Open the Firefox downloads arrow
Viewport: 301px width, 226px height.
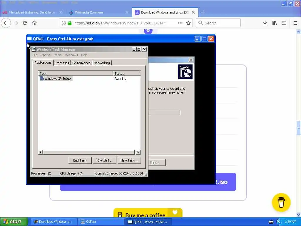click(x=265, y=23)
